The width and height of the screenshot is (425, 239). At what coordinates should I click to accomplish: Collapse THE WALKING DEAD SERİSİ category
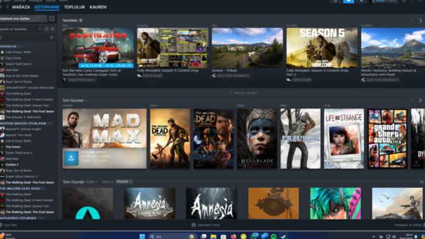click(x=23, y=188)
